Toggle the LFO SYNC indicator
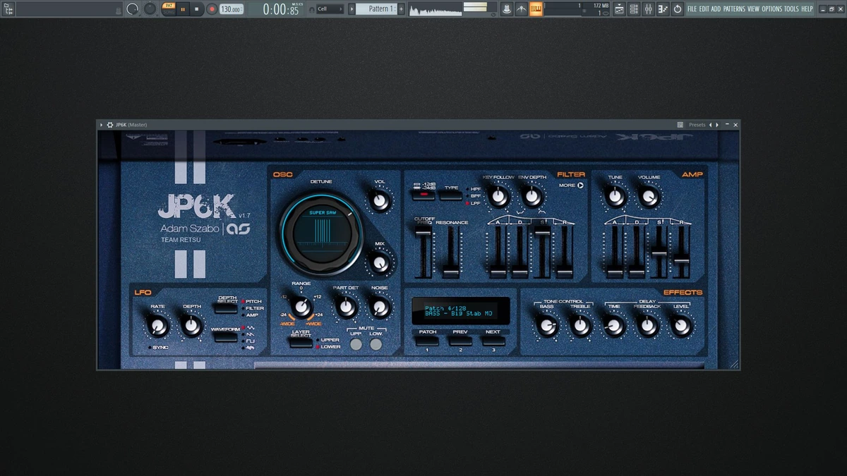Image resolution: width=847 pixels, height=476 pixels. point(150,348)
